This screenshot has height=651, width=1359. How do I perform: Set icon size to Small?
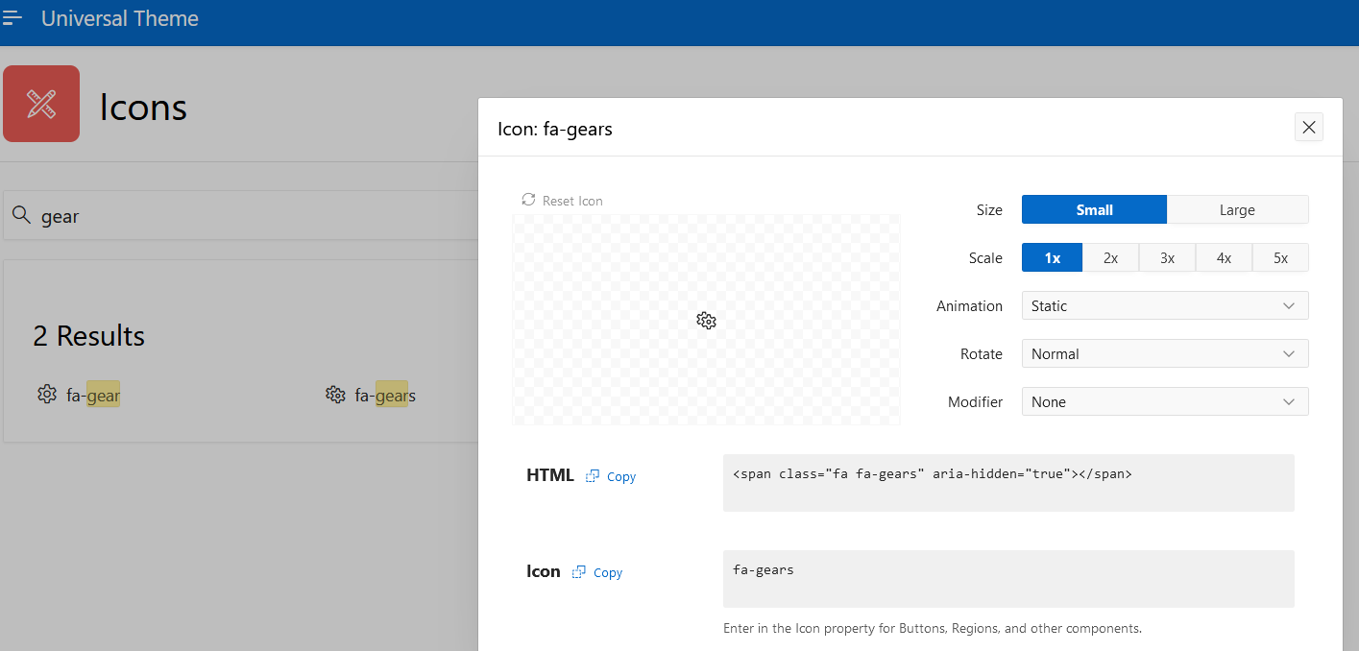(1094, 209)
